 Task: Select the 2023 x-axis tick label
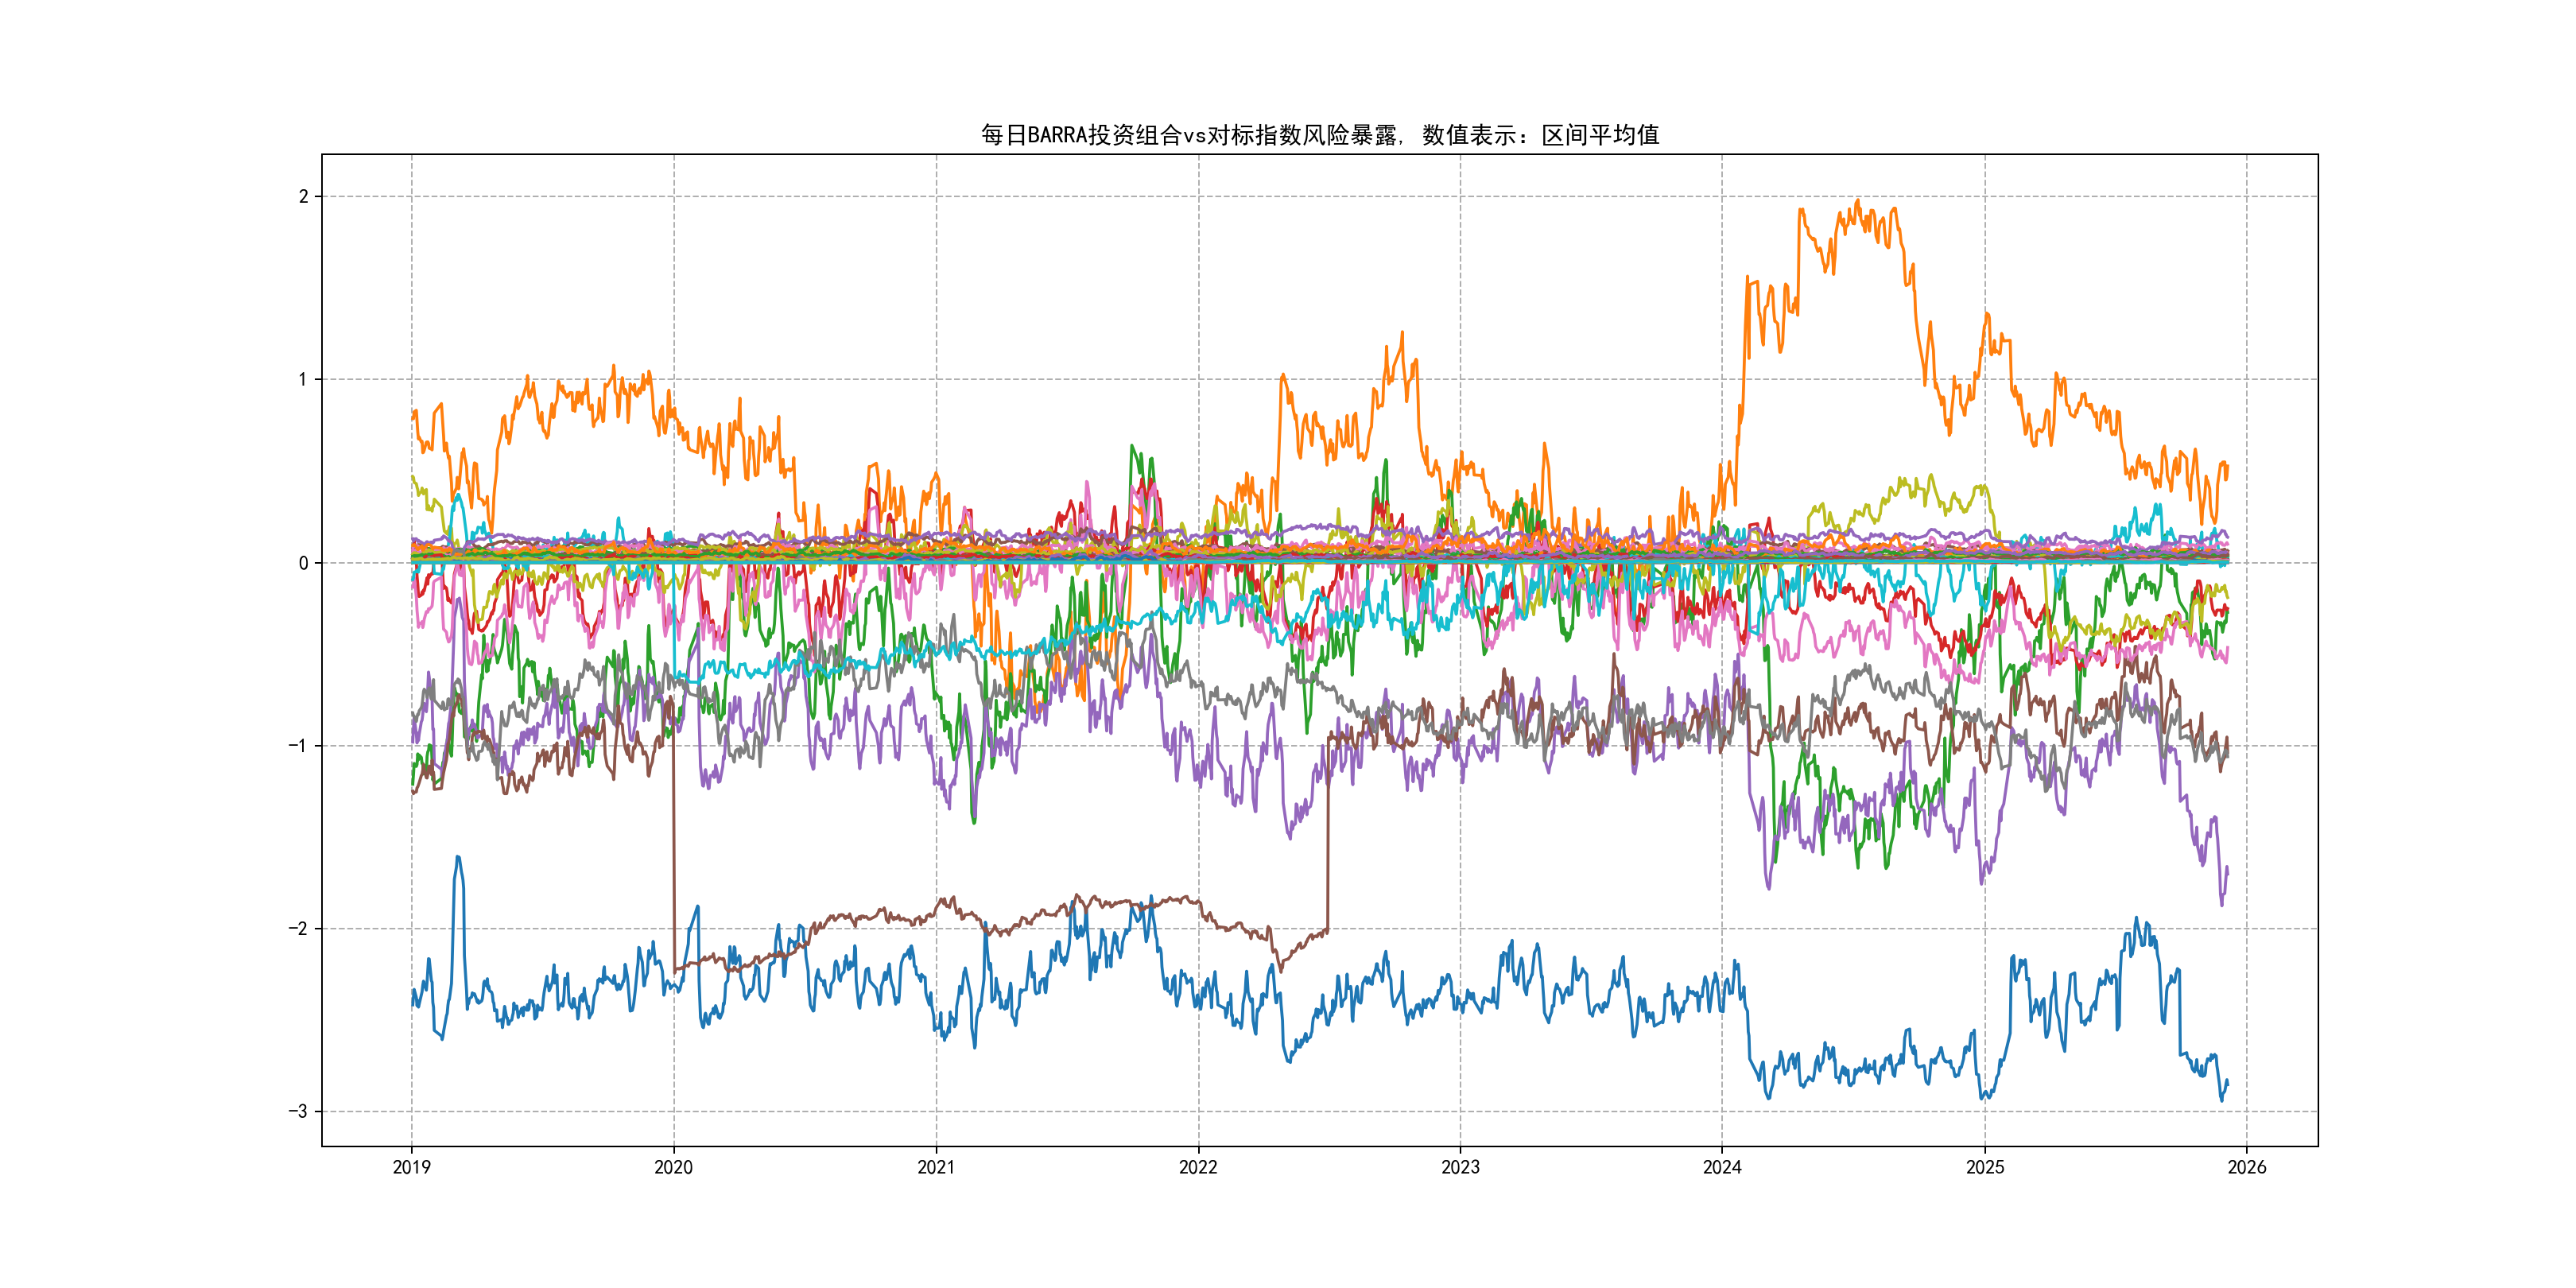click(1460, 1167)
